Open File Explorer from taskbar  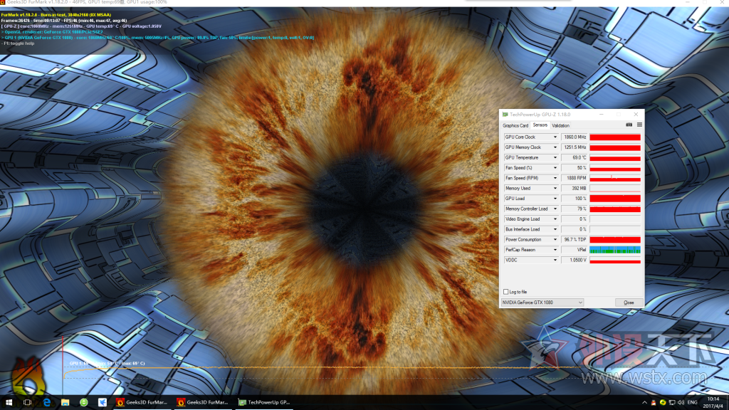click(65, 402)
